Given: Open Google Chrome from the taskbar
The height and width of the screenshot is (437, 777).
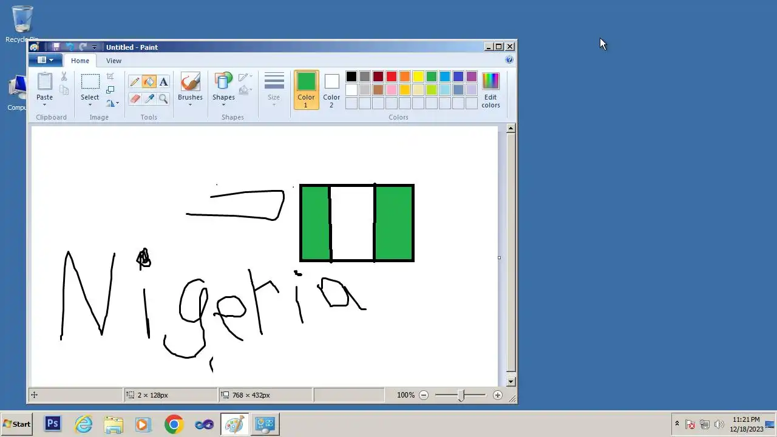Looking at the screenshot, I should pyautogui.click(x=174, y=424).
